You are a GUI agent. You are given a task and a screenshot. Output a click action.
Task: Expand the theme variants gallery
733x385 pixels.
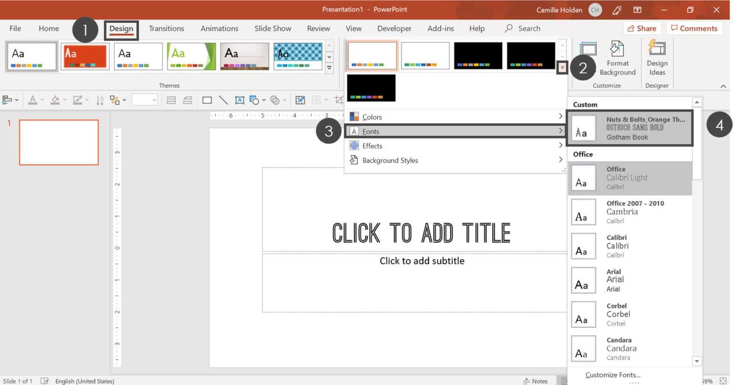tap(562, 67)
